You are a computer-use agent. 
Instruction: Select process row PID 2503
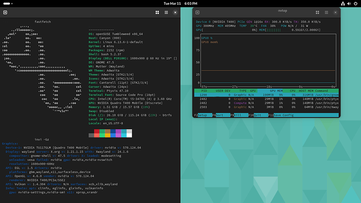coord(266,107)
